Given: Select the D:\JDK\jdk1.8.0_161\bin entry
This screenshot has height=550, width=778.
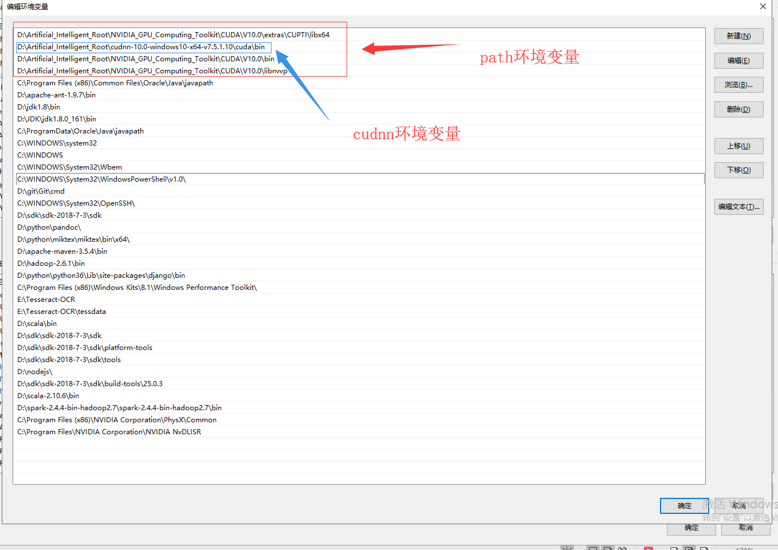Looking at the screenshot, I should (359, 119).
